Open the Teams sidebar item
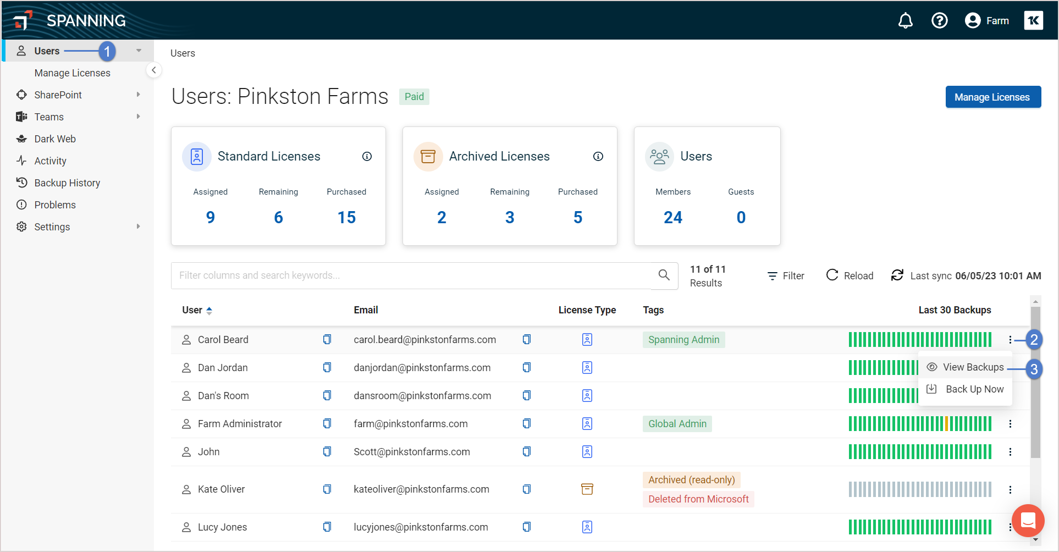The height and width of the screenshot is (552, 1059). (x=49, y=117)
